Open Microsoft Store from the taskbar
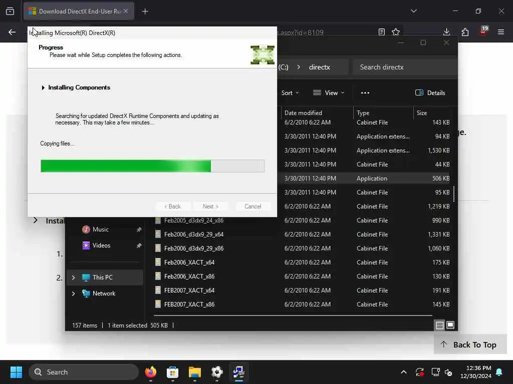The image size is (513, 384). [172, 372]
